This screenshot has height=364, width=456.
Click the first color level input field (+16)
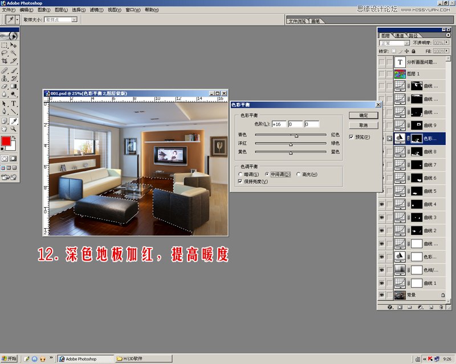(279, 124)
